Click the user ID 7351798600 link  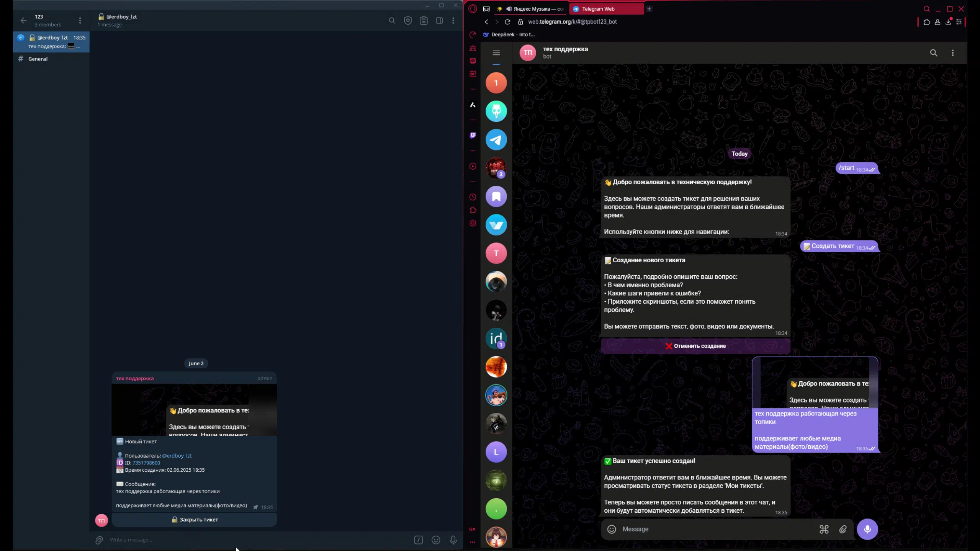tap(146, 463)
